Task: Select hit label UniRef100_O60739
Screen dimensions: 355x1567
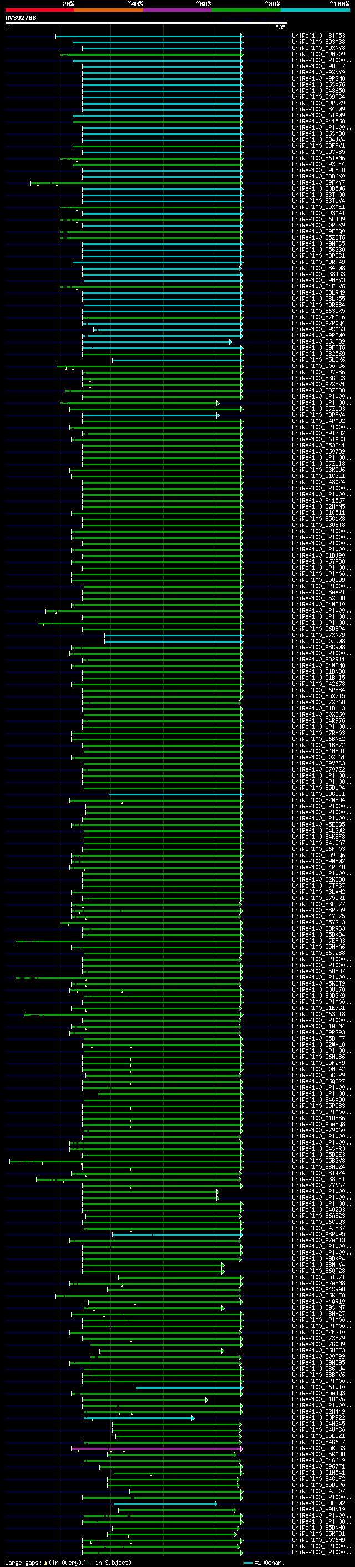Action: (x=318, y=451)
